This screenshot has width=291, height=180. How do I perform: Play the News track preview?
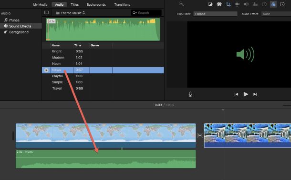46,70
